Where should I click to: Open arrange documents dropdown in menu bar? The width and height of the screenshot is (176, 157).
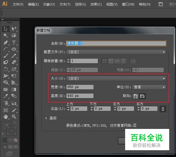click(x=172, y=4)
